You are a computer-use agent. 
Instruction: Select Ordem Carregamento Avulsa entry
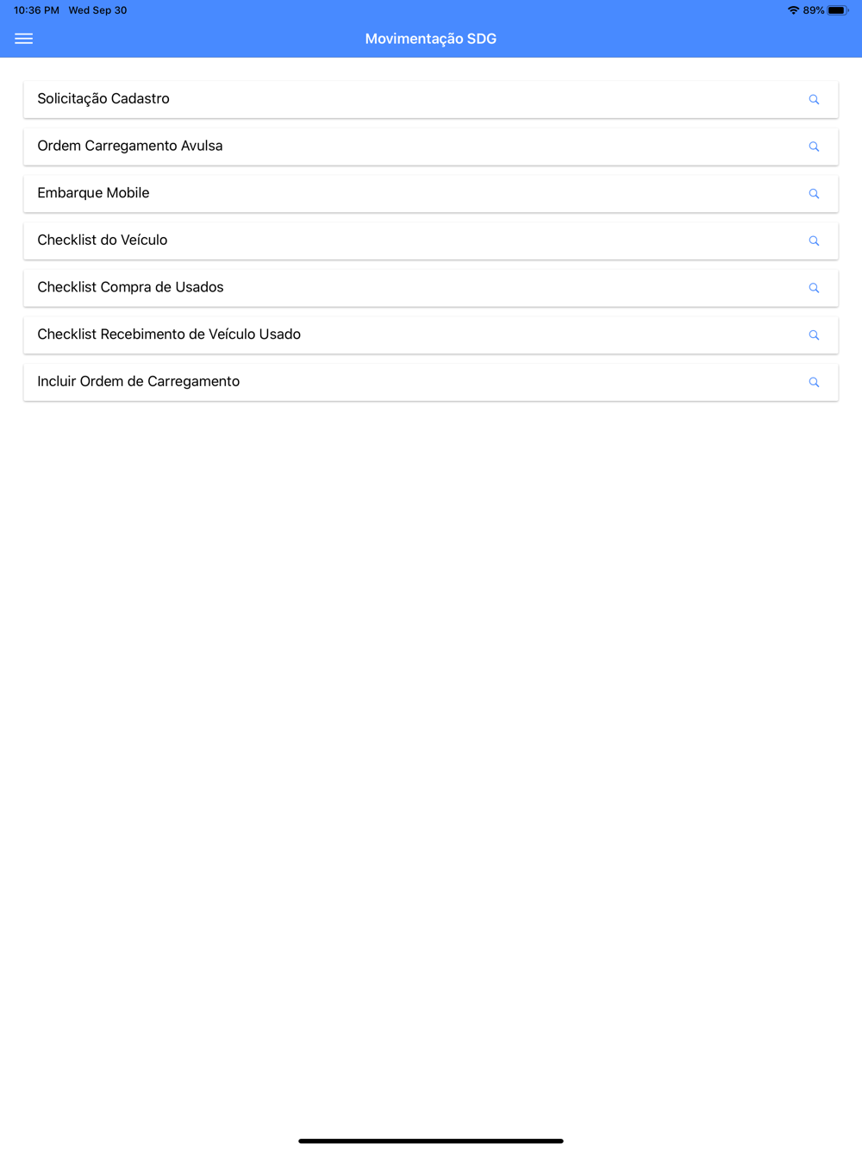[x=130, y=147]
